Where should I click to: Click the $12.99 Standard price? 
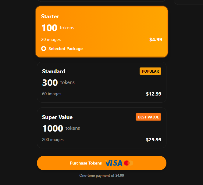click(154, 94)
